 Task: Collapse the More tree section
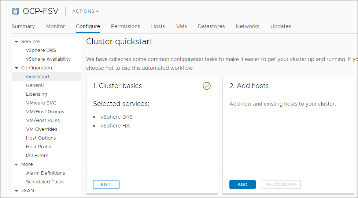tap(16, 164)
